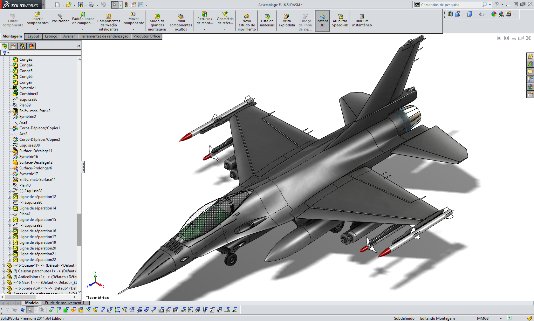Toggle the clear all filters icon
The image size is (534, 321).
15,310
